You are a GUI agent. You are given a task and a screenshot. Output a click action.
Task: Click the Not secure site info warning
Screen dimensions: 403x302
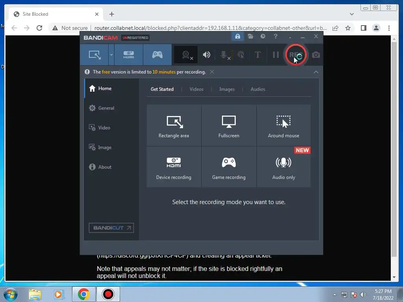pyautogui.click(x=70, y=28)
